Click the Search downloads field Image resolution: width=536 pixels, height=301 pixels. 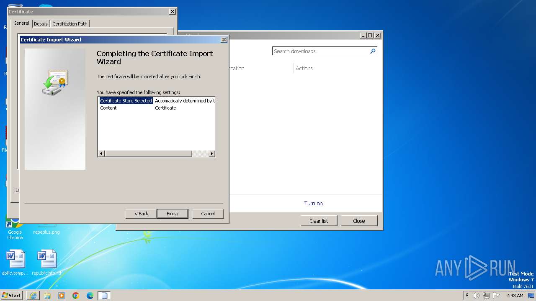(x=321, y=51)
